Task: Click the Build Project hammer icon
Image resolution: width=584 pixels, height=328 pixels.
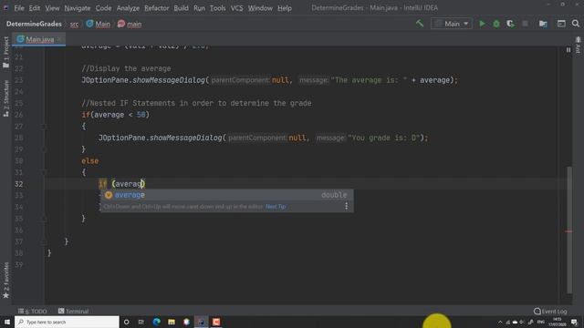Action: coord(420,24)
